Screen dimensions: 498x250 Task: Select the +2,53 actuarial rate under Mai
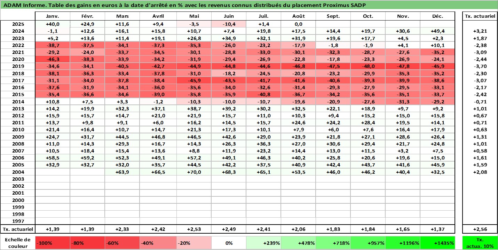click(x=194, y=229)
